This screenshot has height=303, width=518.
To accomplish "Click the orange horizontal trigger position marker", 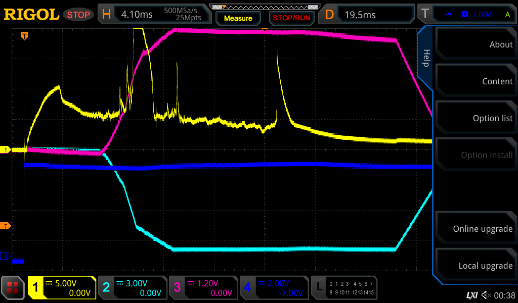I will click(x=24, y=36).
